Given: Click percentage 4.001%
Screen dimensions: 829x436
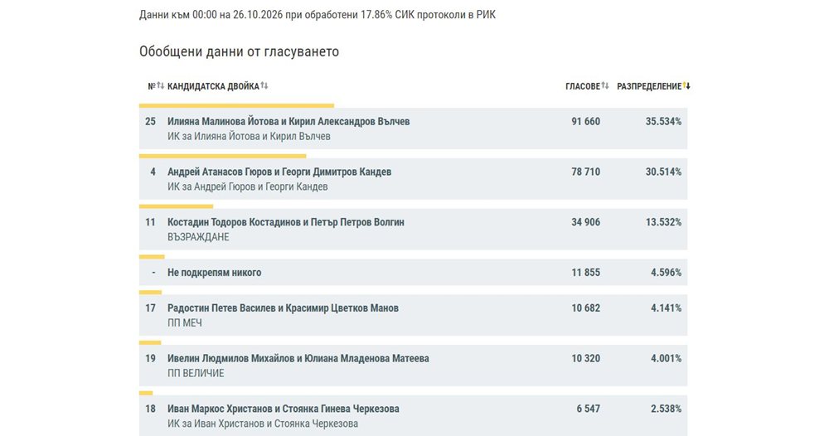Looking at the screenshot, I should tap(667, 358).
